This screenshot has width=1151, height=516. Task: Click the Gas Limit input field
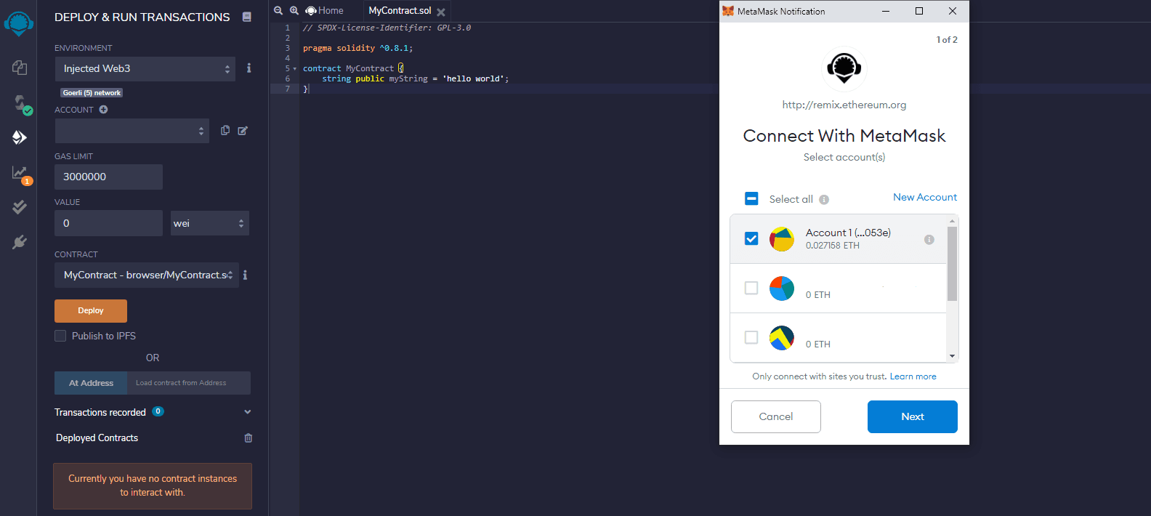pos(108,177)
